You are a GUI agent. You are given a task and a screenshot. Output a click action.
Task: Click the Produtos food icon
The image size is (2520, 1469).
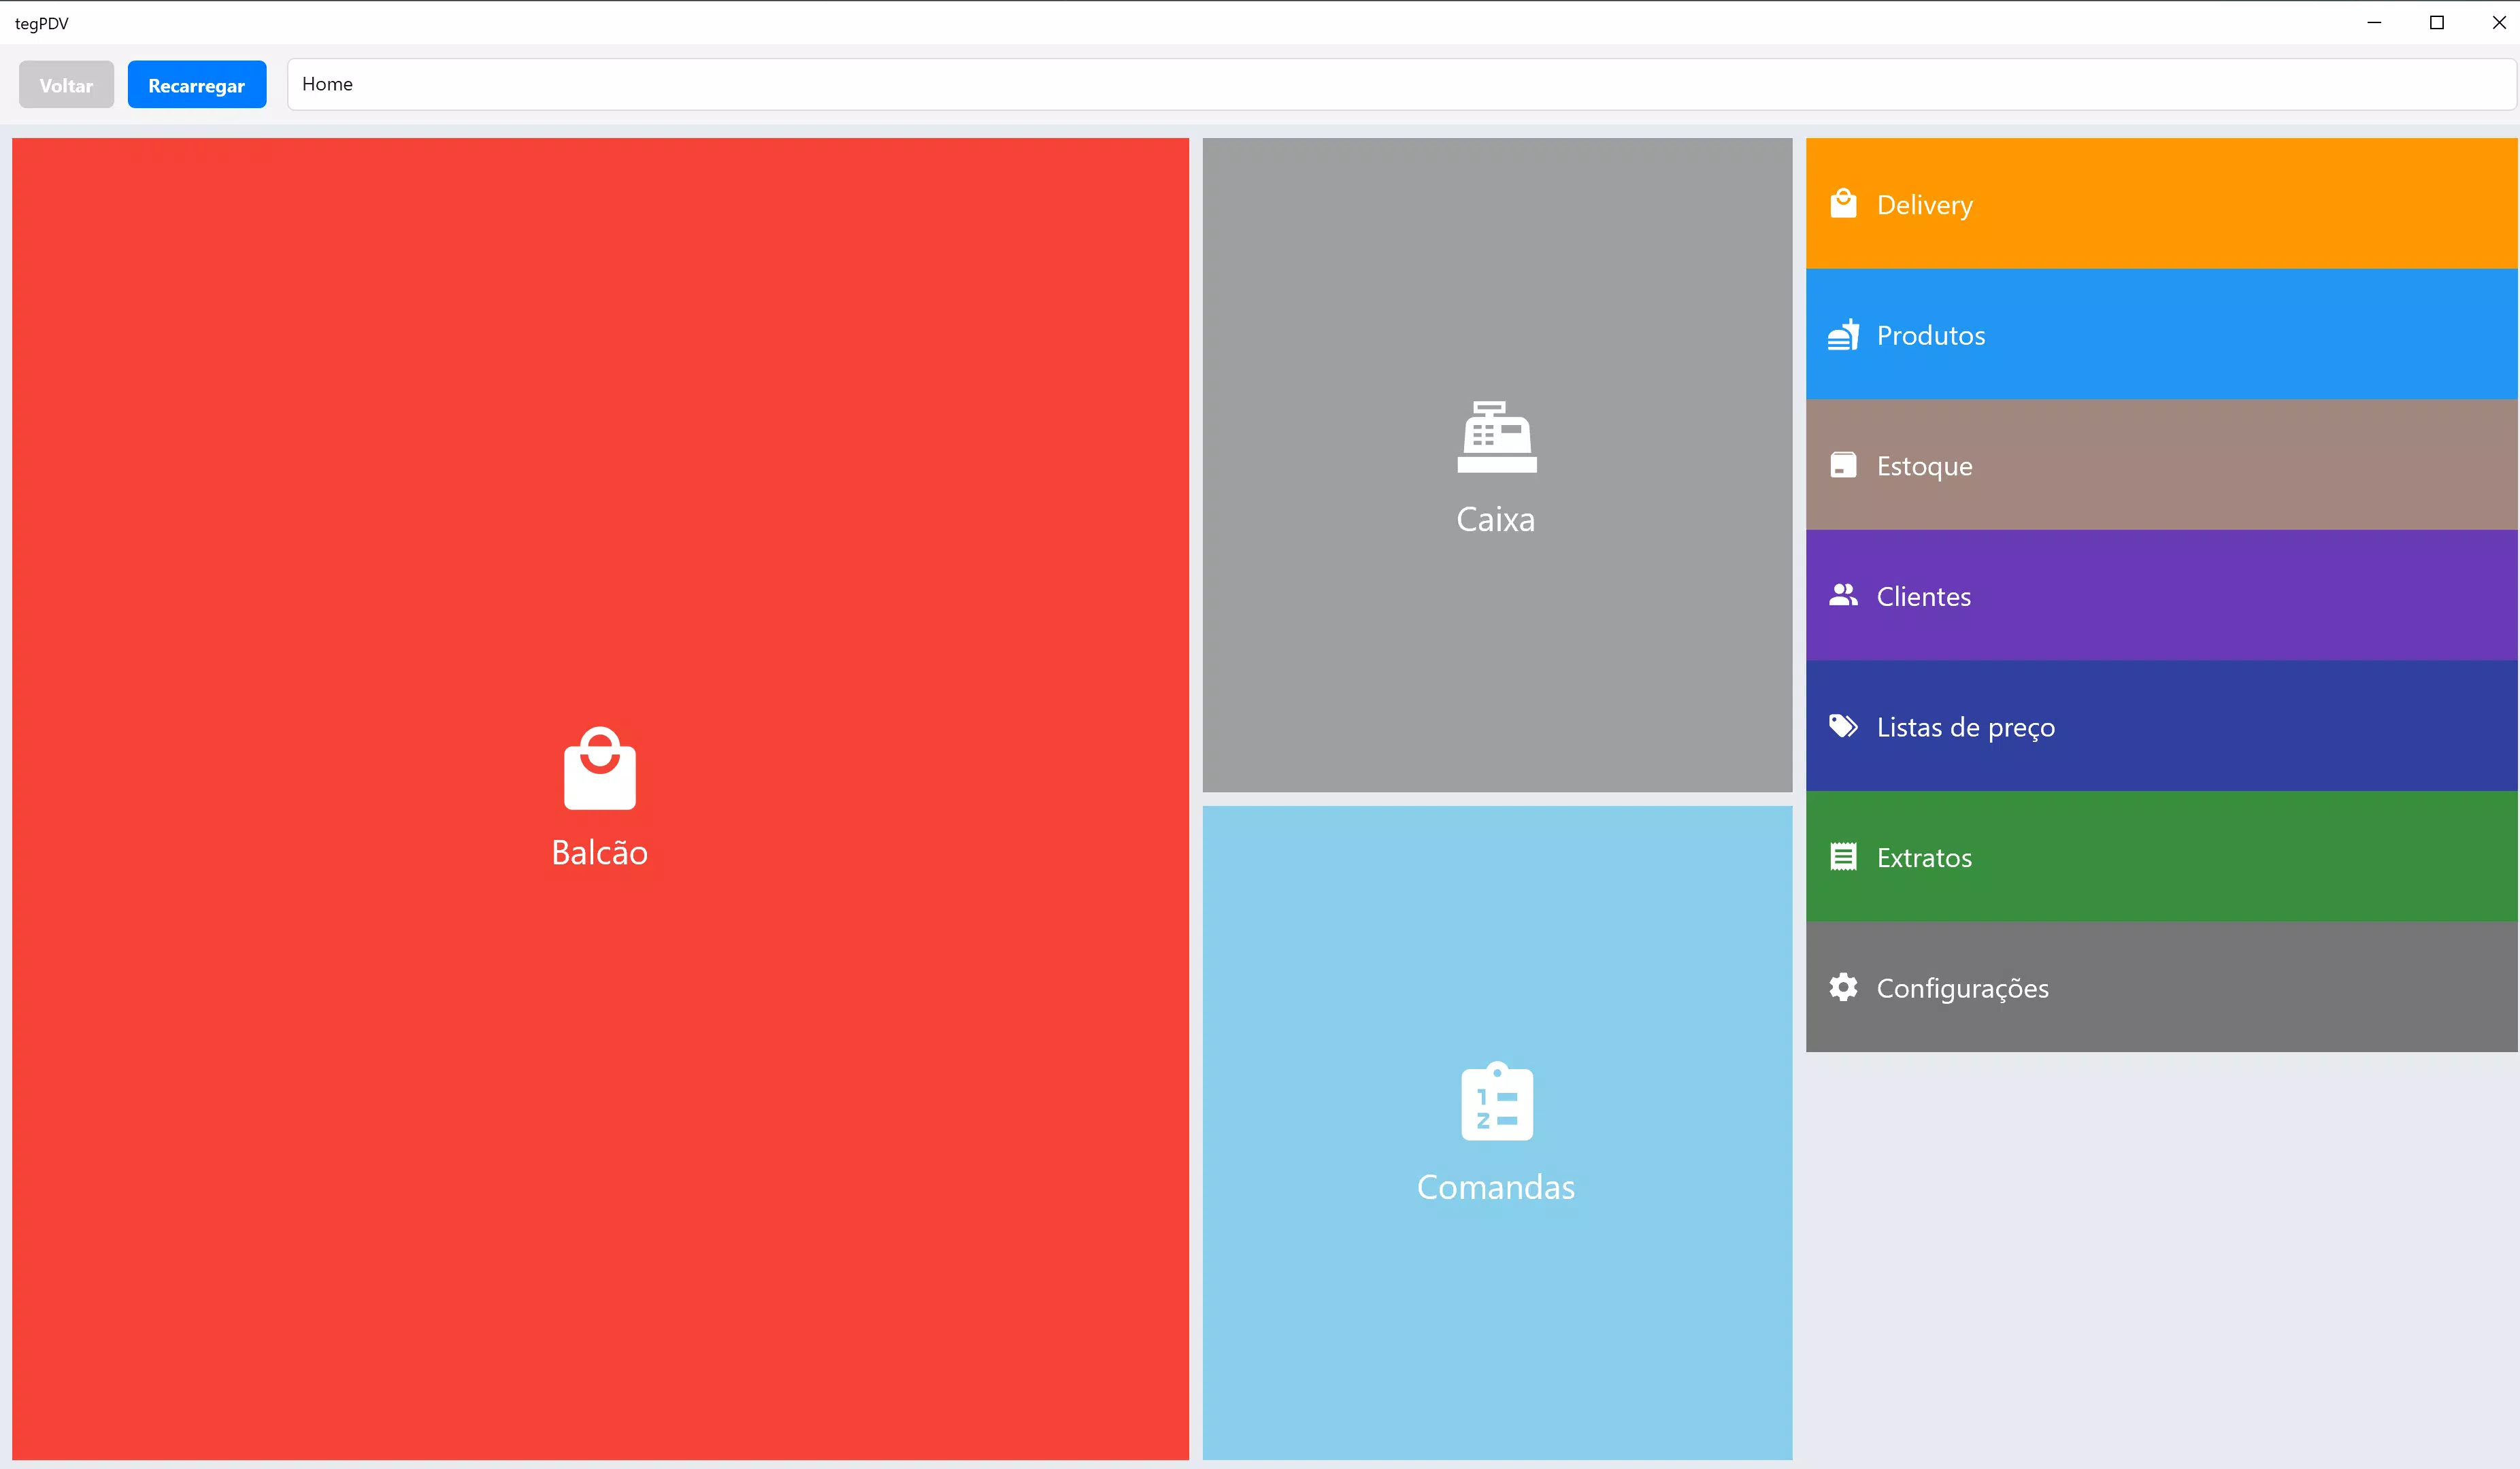tap(1843, 335)
